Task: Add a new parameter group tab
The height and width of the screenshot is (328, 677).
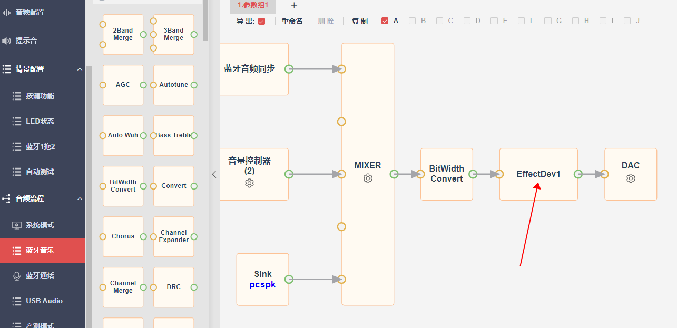Action: click(294, 5)
